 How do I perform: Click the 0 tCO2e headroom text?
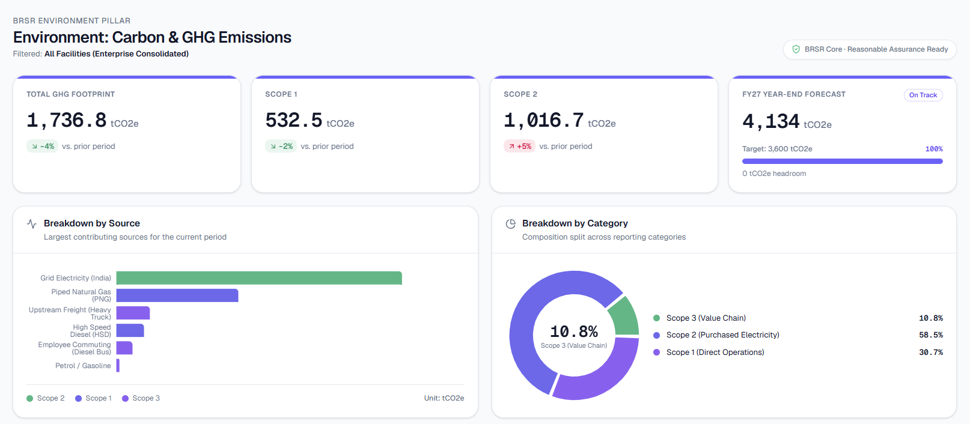pos(774,174)
